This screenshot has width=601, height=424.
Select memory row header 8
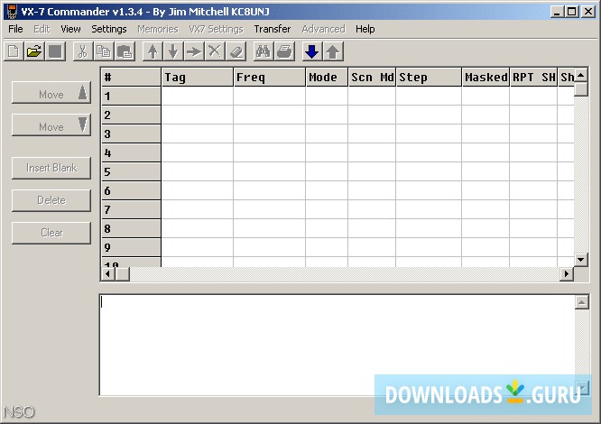131,228
